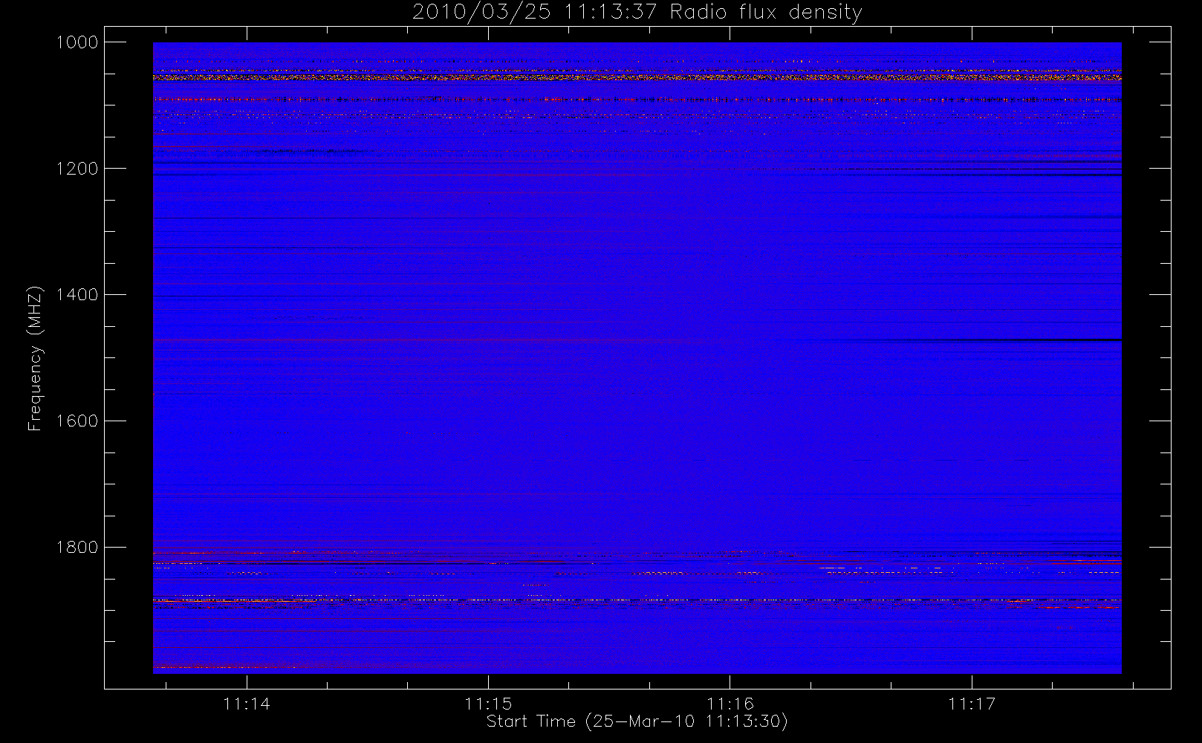
Task: Click the 11:14 time tick label
Action: 247,704
